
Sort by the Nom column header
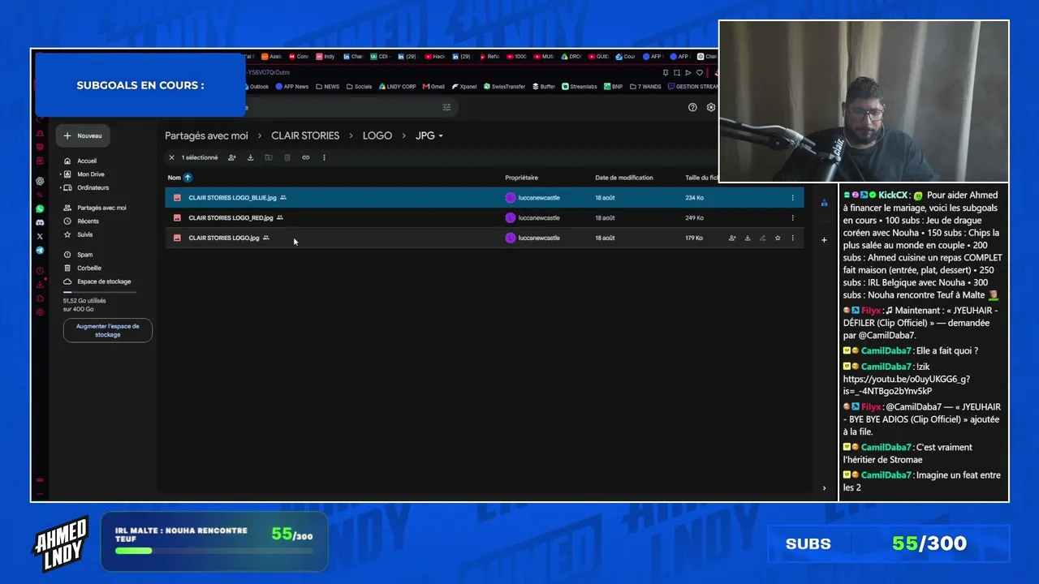pos(174,178)
